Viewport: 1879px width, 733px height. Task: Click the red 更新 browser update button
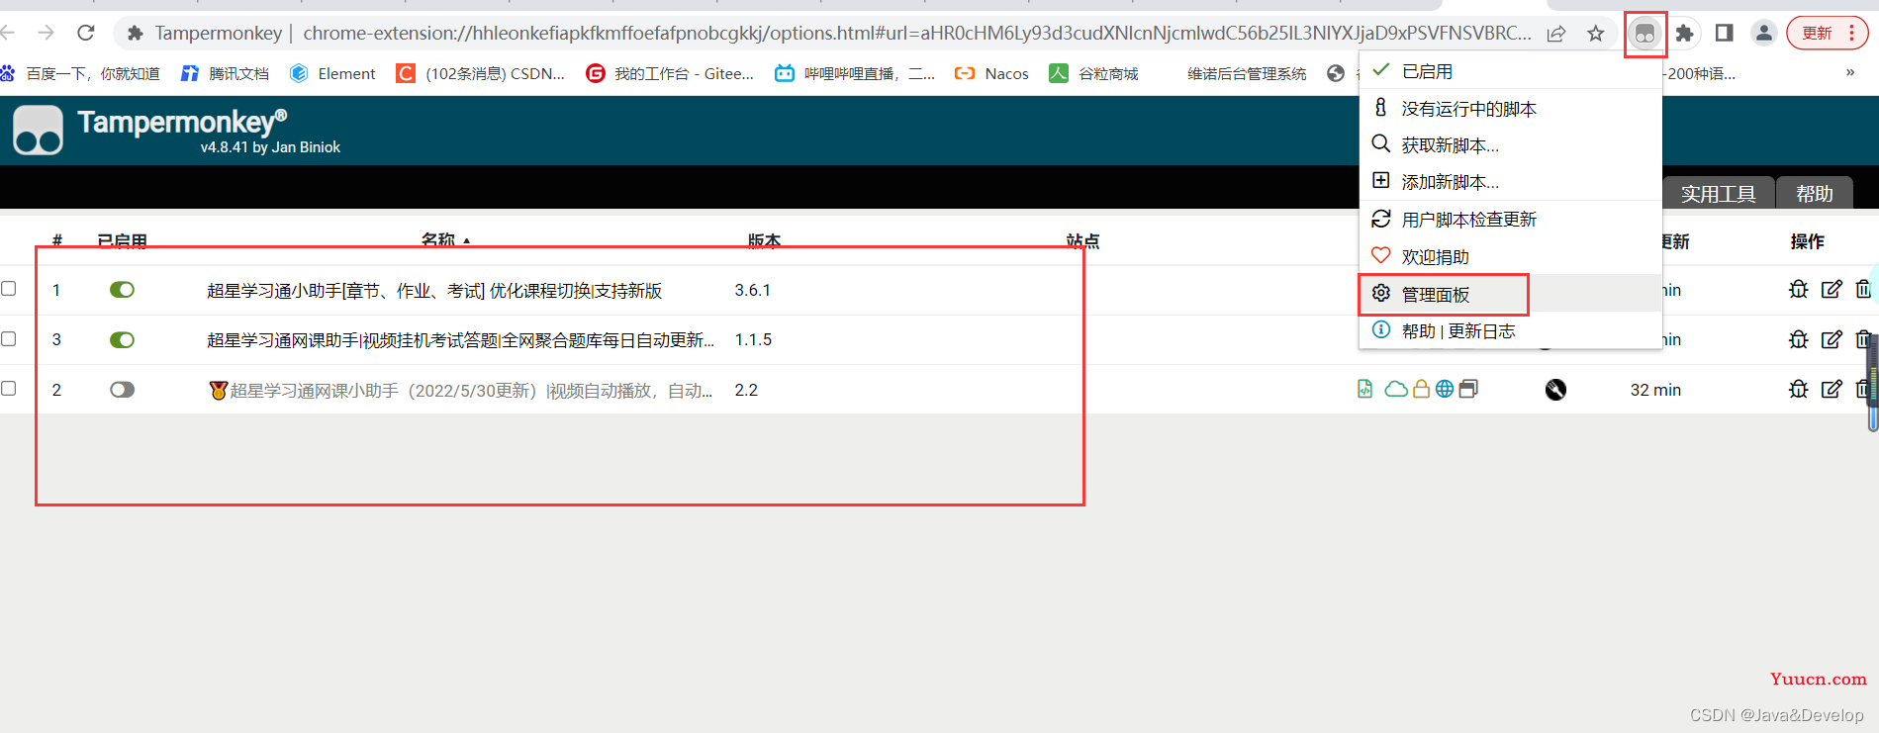(x=1817, y=33)
